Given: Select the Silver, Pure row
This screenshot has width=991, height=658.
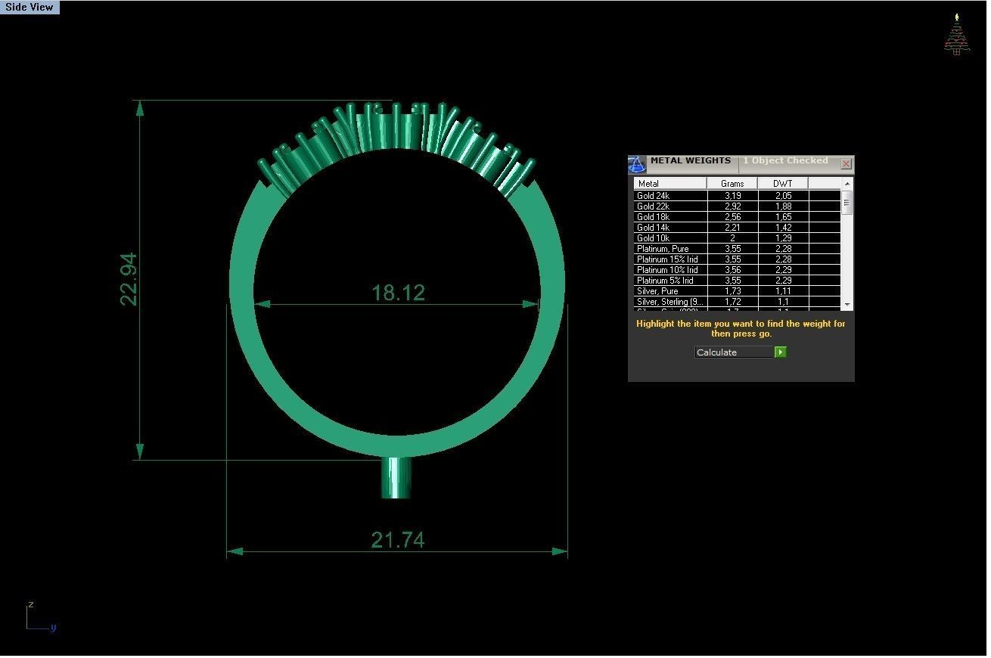Looking at the screenshot, I should (738, 291).
